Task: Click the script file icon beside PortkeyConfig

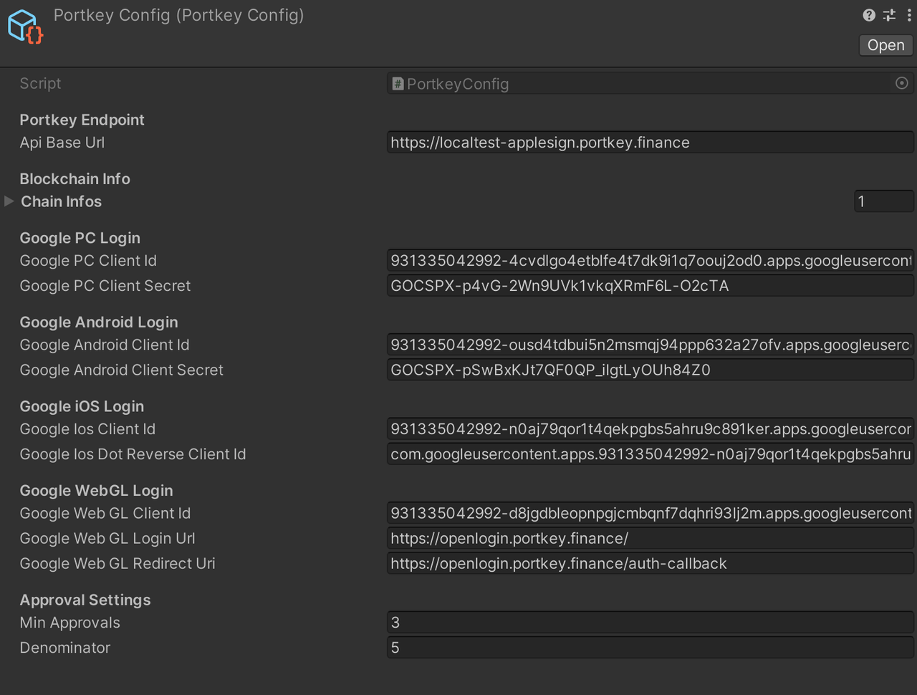Action: coord(398,84)
